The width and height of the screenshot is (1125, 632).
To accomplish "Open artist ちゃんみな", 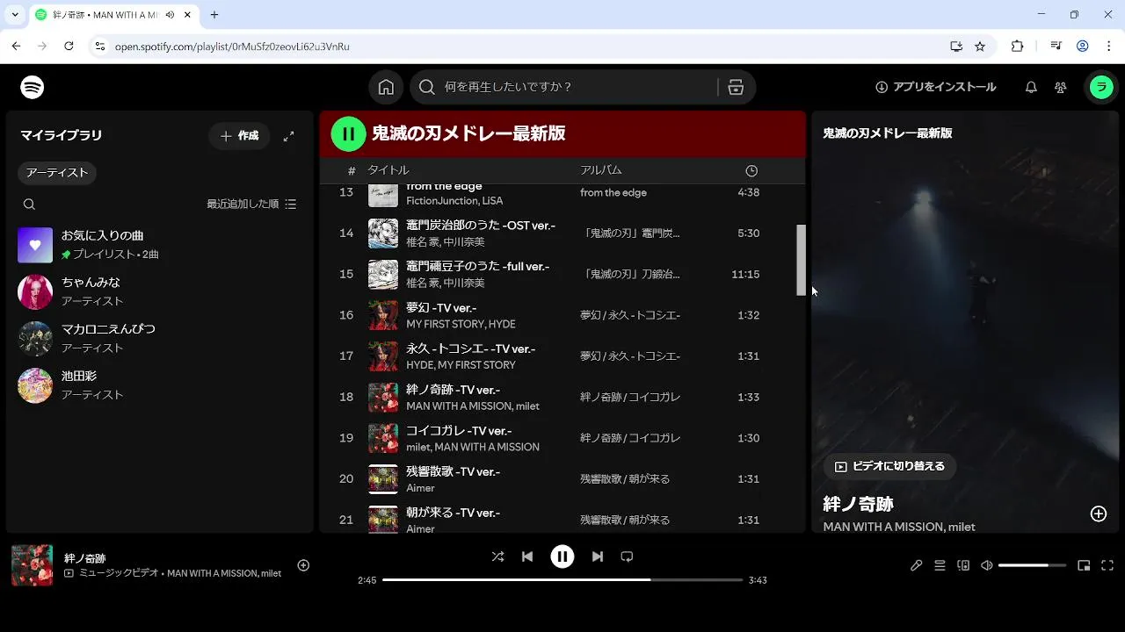I will tap(159, 291).
